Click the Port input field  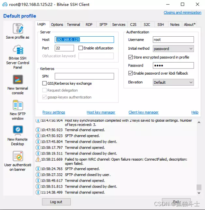(64, 48)
